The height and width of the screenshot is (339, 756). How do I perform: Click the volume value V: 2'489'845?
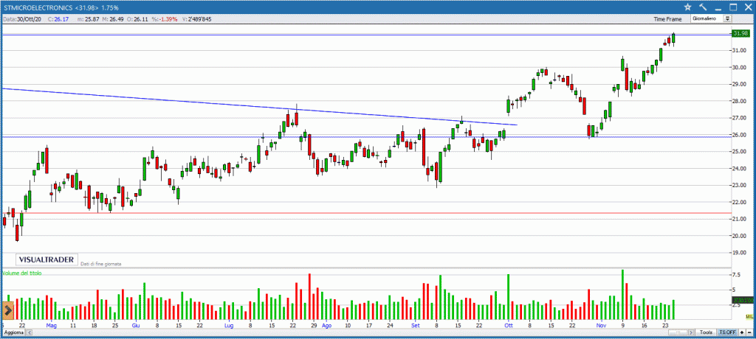pyautogui.click(x=196, y=19)
